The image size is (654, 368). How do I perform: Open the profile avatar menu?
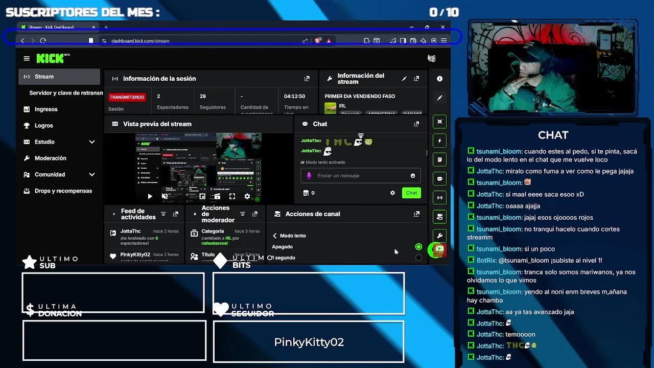[431, 58]
